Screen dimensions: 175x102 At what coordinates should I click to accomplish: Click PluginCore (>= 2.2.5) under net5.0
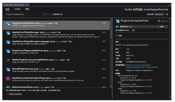(128, 84)
